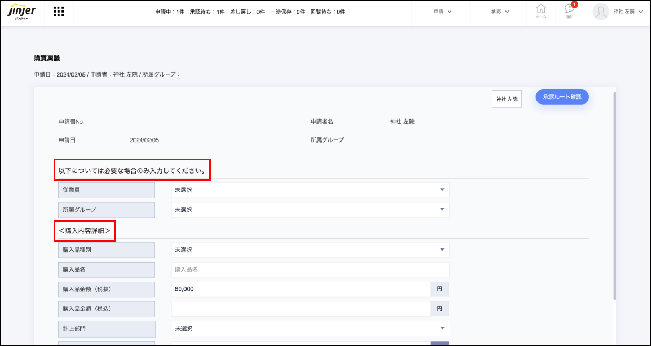The image size is (651, 346).
Task: Click the user avatar icon
Action: [601, 12]
